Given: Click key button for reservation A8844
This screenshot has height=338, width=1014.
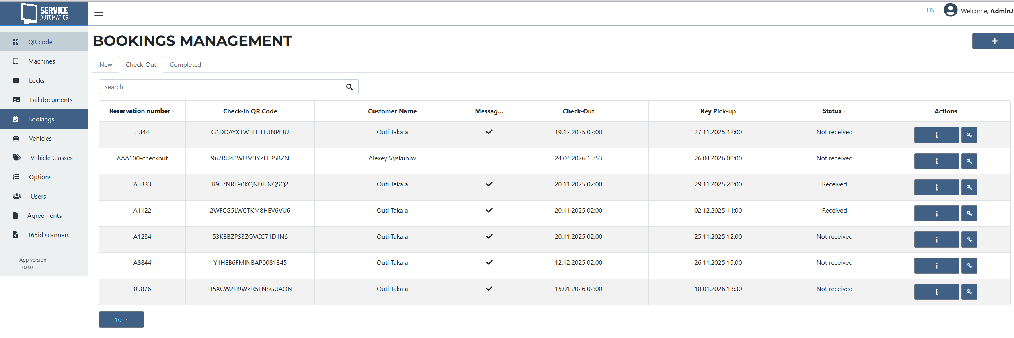Looking at the screenshot, I should click(x=969, y=266).
